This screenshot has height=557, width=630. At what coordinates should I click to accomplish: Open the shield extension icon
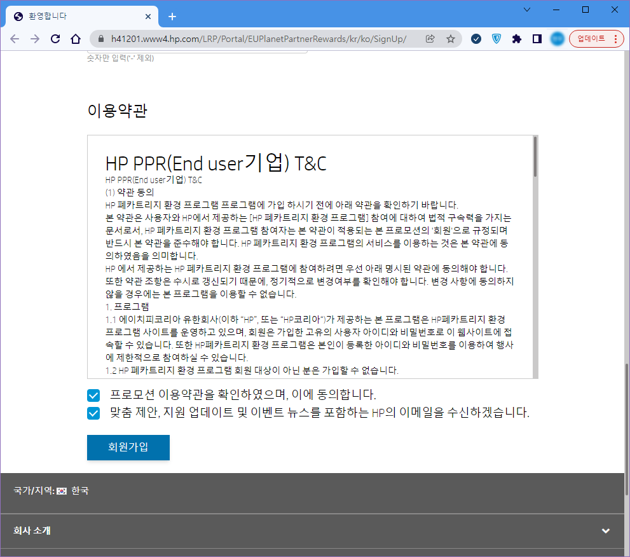point(496,39)
